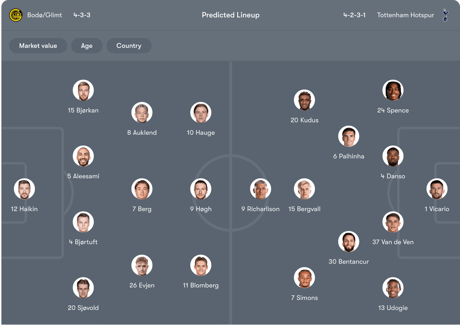Click Van de Ven's avatar
Image resolution: width=460 pixels, height=325 pixels.
tap(393, 222)
